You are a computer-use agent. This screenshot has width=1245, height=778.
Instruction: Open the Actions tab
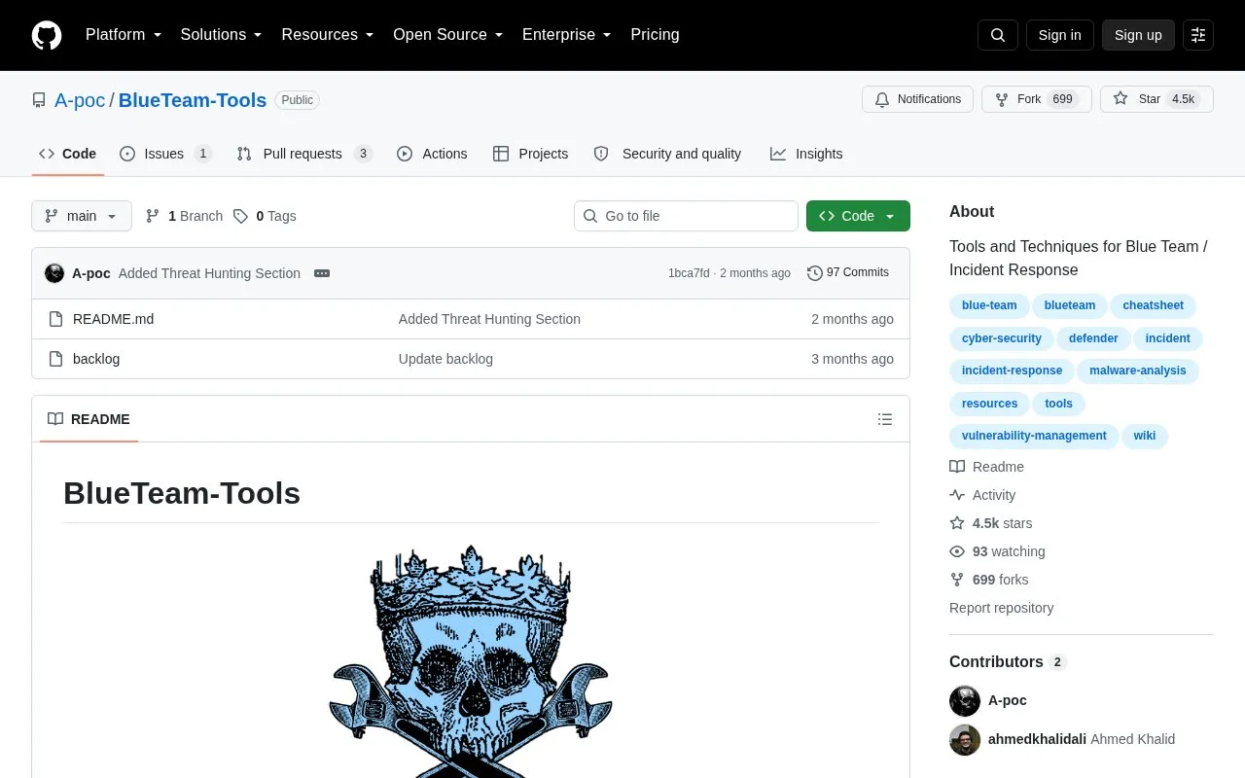432,154
